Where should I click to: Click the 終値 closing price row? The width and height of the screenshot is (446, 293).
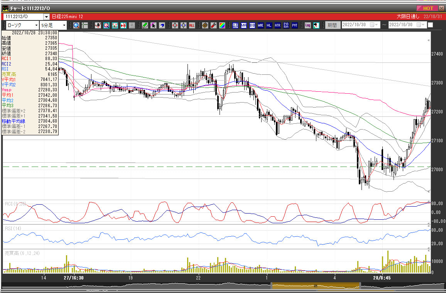click(30, 54)
